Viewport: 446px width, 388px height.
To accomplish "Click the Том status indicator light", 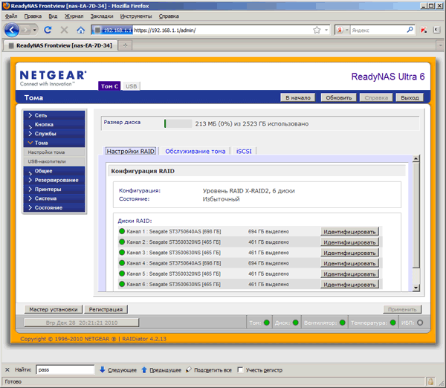I will (267, 323).
